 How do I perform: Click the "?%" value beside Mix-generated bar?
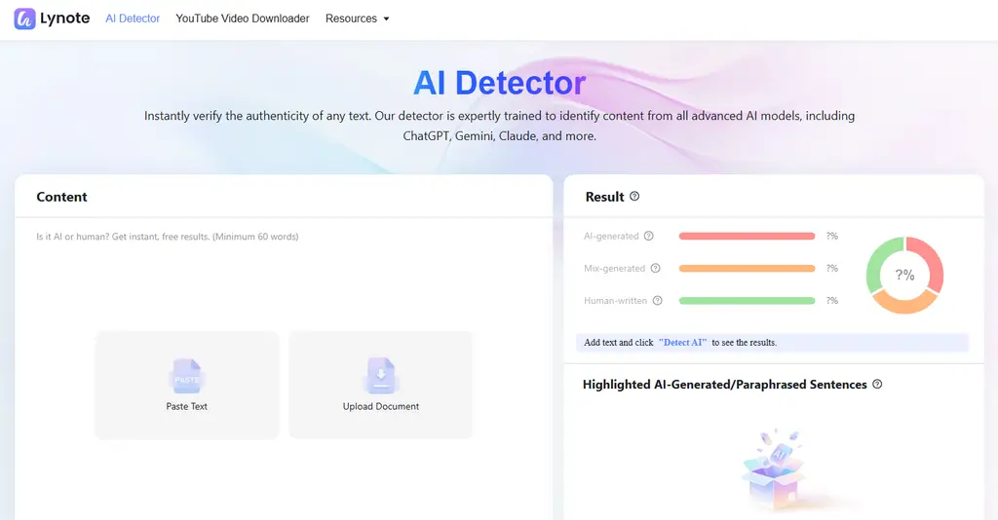pyautogui.click(x=832, y=268)
